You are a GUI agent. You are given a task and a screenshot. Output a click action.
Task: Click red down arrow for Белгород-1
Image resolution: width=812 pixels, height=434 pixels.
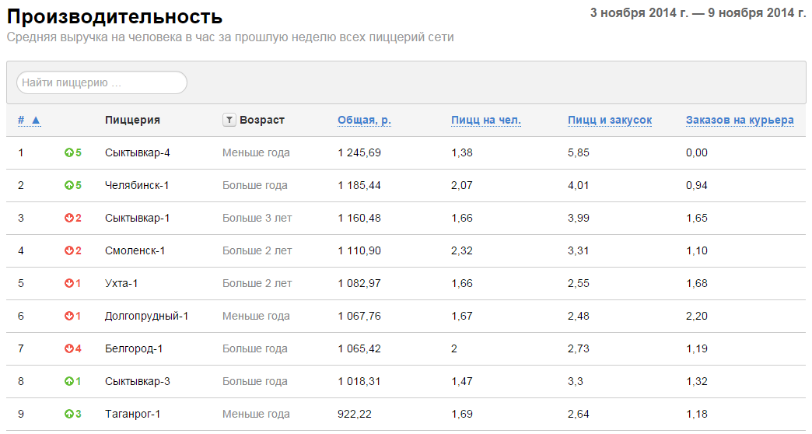[69, 348]
